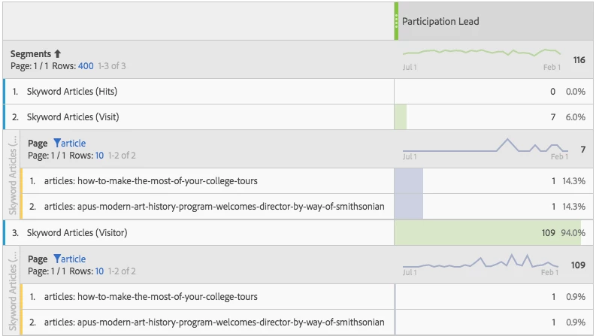
Task: Select apus-modern-art article row under Visitor breakdown
Action: pyautogui.click(x=214, y=322)
